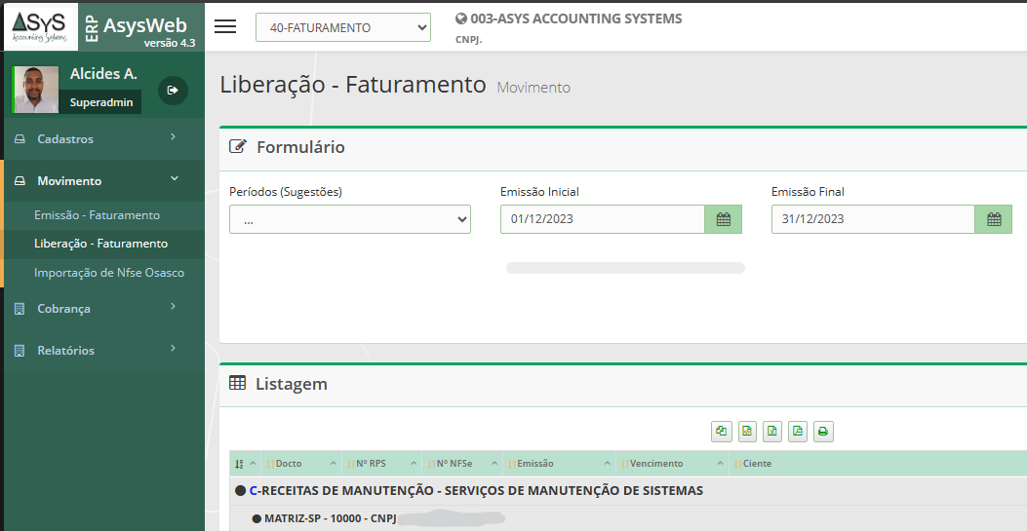
Task: Click the CSV export icon
Action: click(x=747, y=432)
